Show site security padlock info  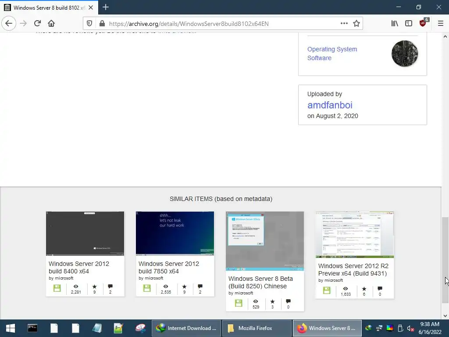(x=102, y=24)
